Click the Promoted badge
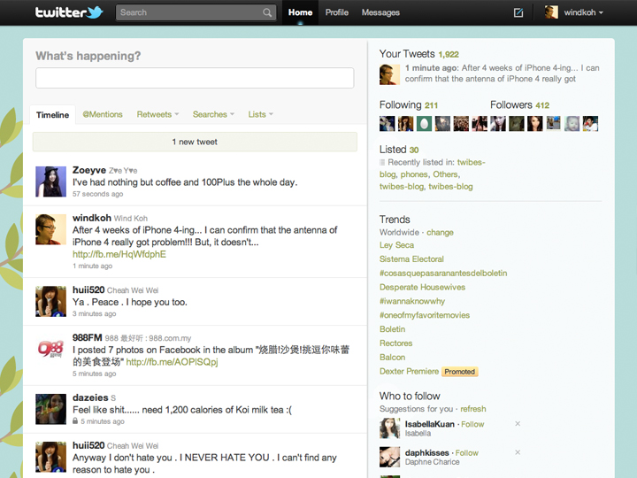This screenshot has height=478, width=637. [x=459, y=372]
